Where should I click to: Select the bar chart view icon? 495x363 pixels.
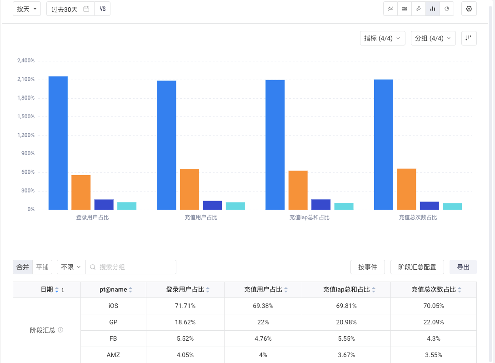point(433,9)
